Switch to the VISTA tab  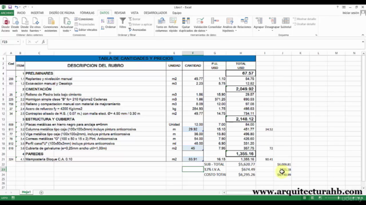134,13
